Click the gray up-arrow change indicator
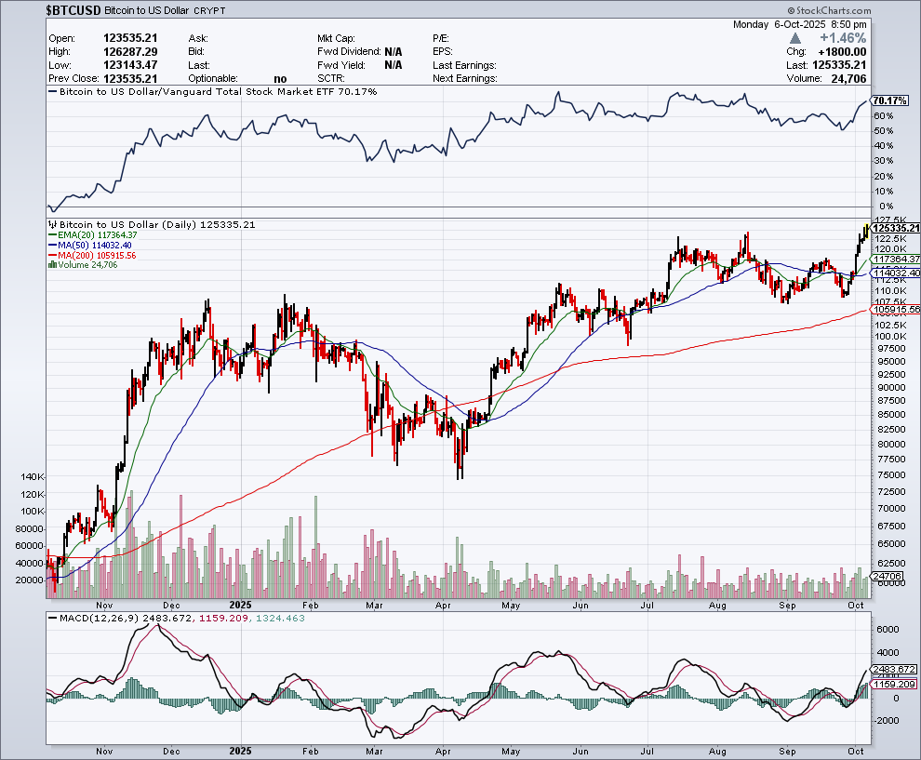 coord(794,38)
